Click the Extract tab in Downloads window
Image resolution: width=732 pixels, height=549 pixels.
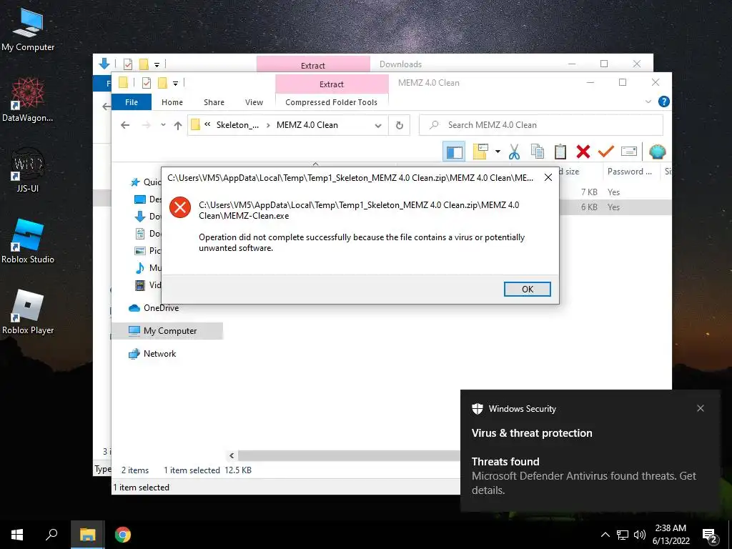313,65
